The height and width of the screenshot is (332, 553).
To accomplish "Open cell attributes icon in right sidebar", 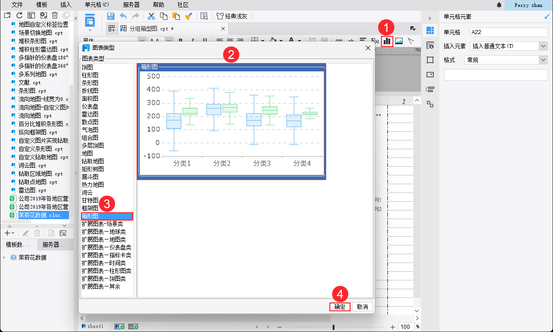I will 430,45.
